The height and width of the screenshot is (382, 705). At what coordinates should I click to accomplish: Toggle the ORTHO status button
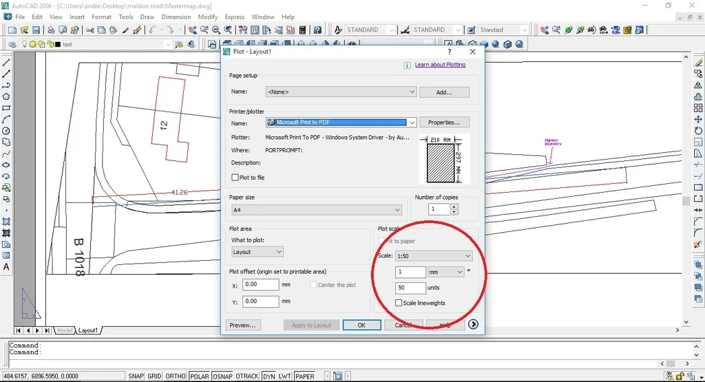pos(176,376)
